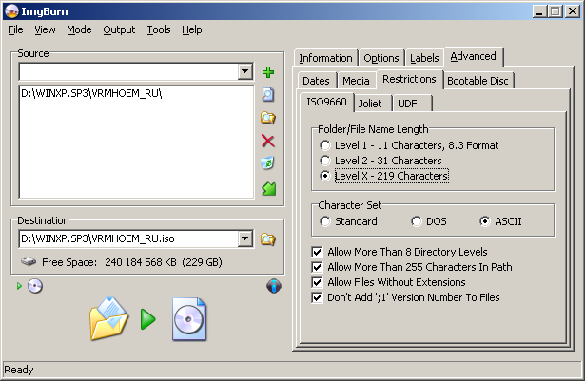
Task: Switch to the Options tab
Action: (381, 58)
